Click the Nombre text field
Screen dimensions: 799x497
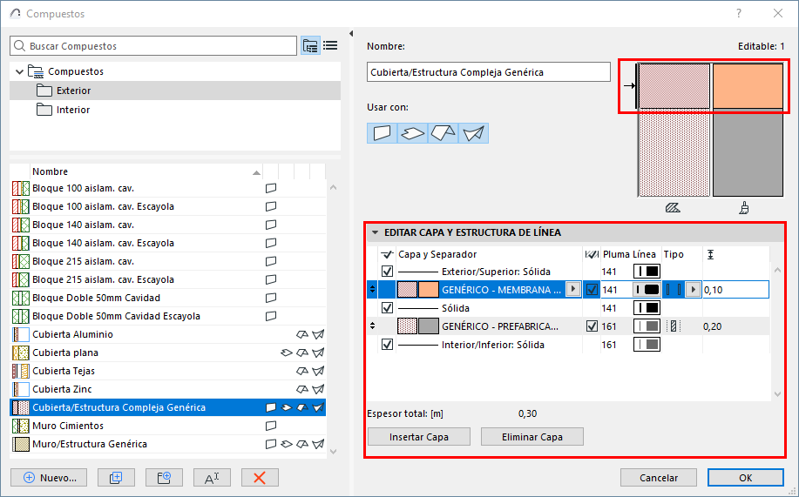pyautogui.click(x=489, y=72)
